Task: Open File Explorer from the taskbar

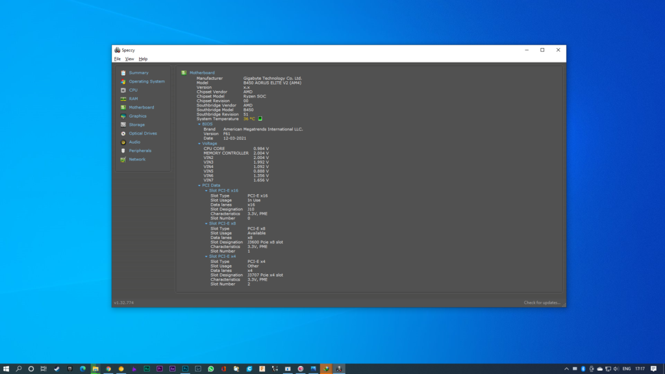Action: point(95,369)
